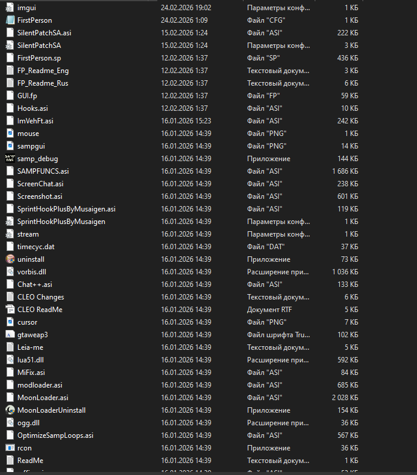This screenshot has height=475, width=417.
Task: Select the FP_Readme_Eng text document
Action: tap(42, 71)
